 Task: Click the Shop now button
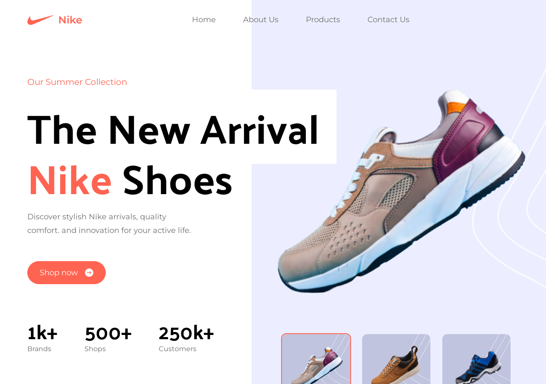67,273
